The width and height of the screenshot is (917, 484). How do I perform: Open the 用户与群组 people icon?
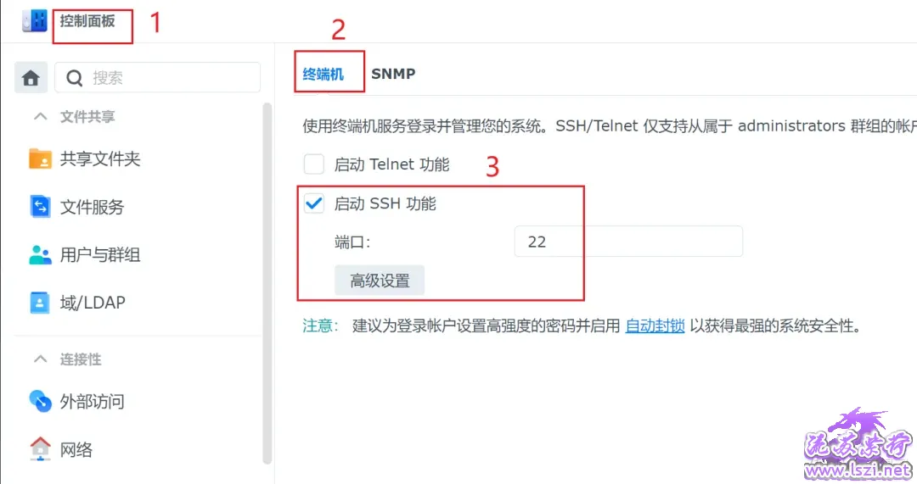(40, 254)
